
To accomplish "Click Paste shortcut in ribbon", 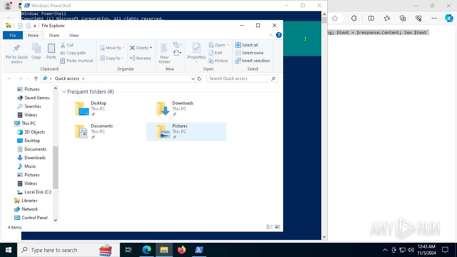I will click(x=76, y=61).
